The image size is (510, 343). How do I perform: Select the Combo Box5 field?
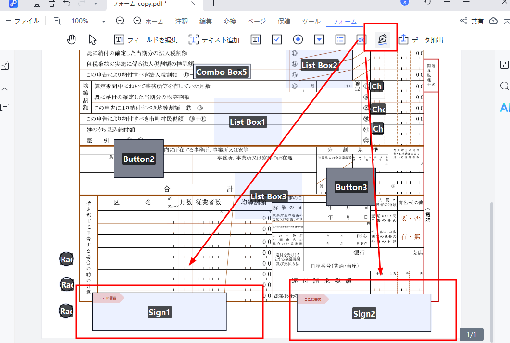coord(222,73)
